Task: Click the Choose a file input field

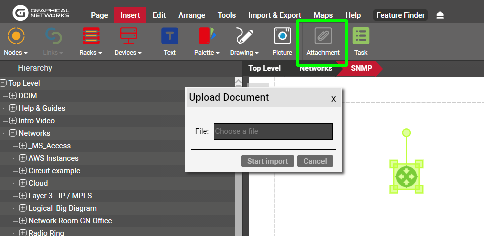Action: (x=273, y=131)
